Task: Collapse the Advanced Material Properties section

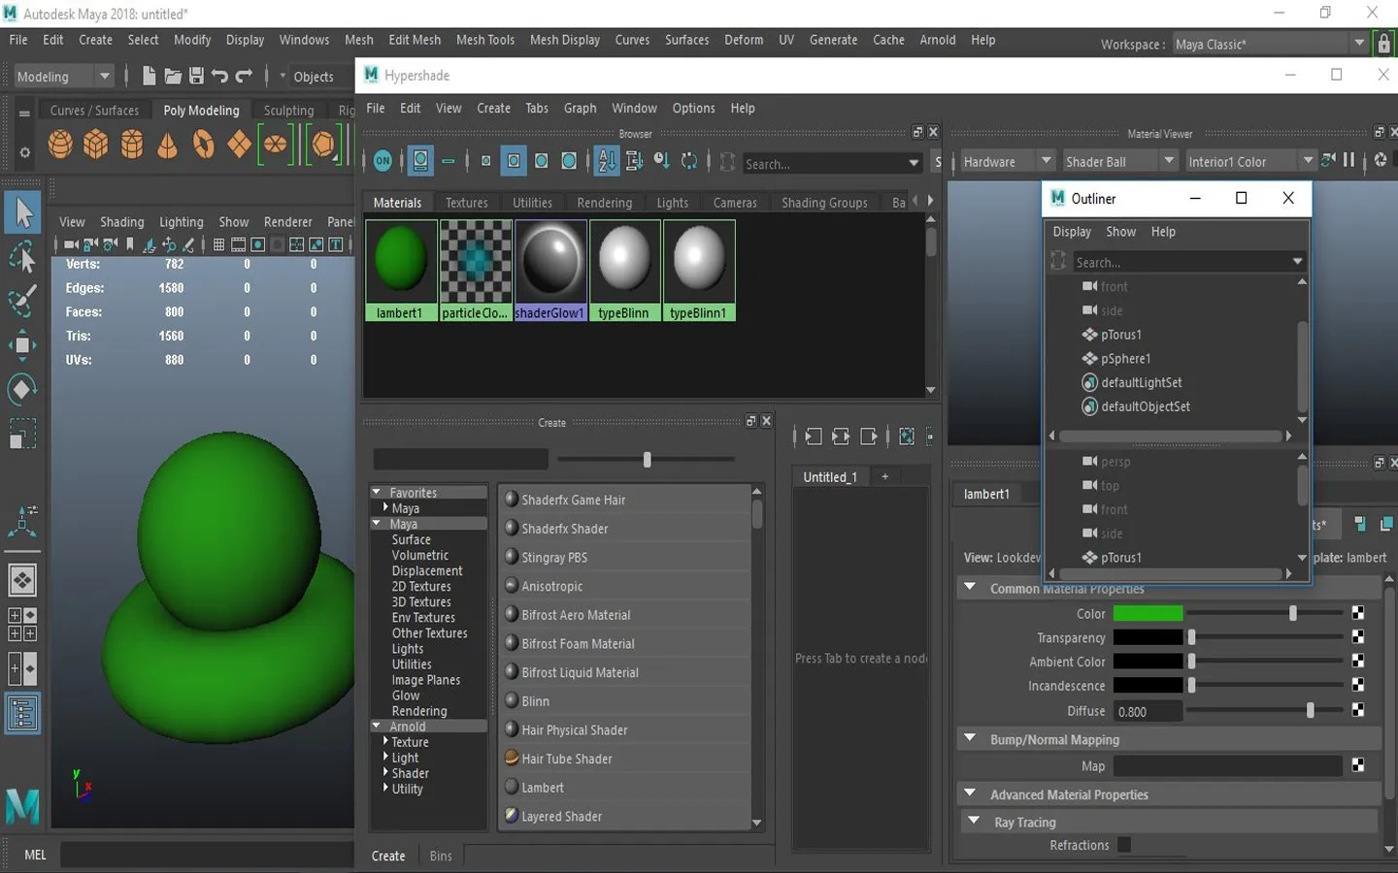Action: [x=969, y=793]
